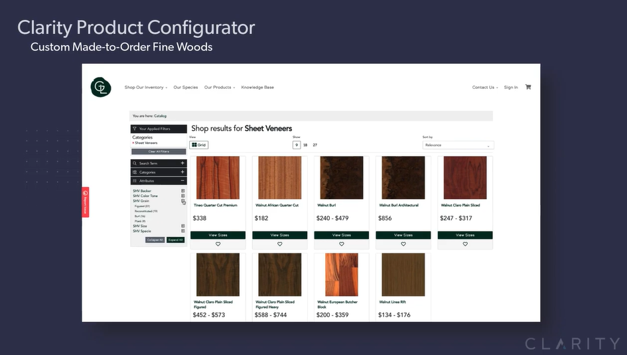The image size is (627, 355).
Task: Open Walnut Linea Rift thumbnail
Action: pos(403,275)
